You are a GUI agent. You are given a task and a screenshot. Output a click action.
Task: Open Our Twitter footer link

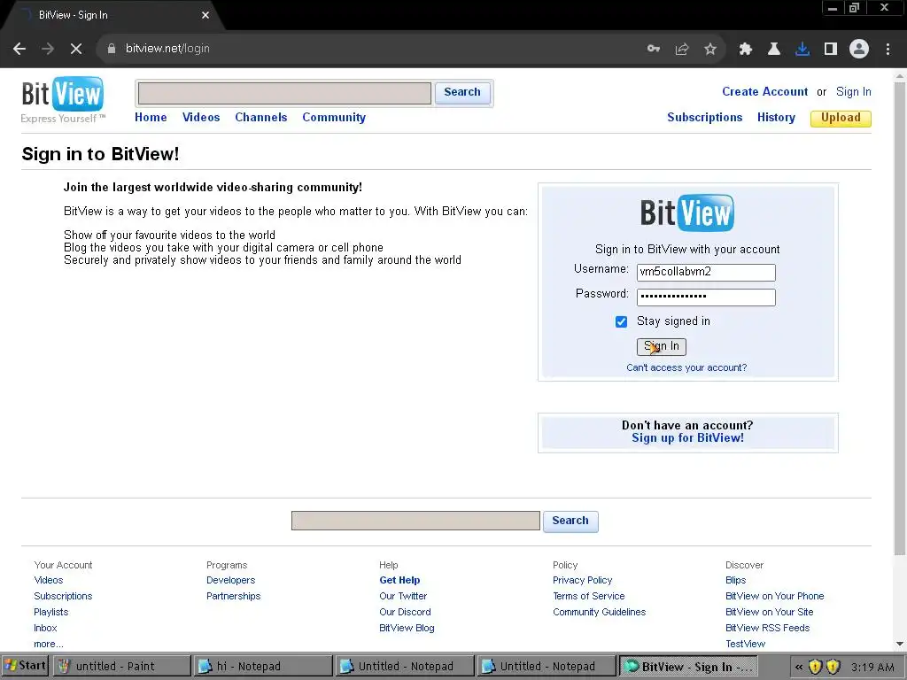[x=403, y=596]
